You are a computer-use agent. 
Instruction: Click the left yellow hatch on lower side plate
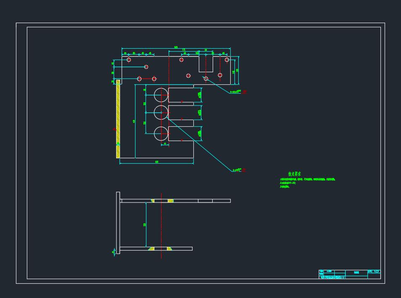tap(151, 248)
